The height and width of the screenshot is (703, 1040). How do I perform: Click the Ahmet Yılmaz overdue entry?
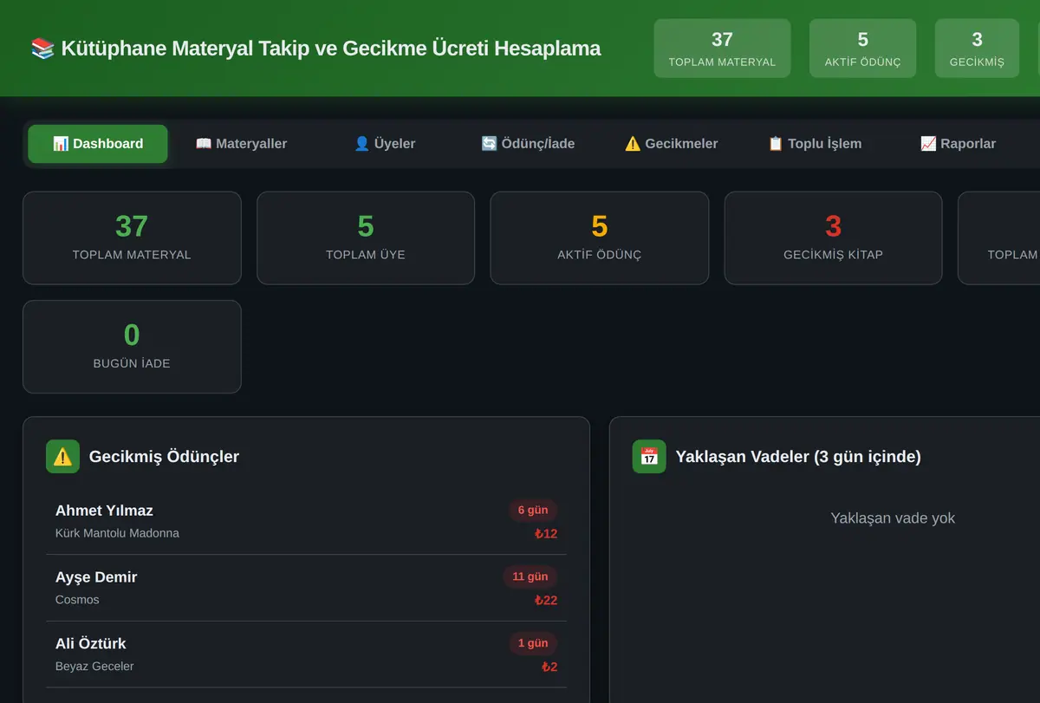[x=306, y=521]
